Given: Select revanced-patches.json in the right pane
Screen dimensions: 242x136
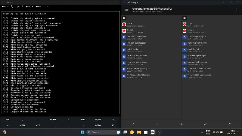Looking at the screenshot, I should pyautogui.click(x=211, y=63).
